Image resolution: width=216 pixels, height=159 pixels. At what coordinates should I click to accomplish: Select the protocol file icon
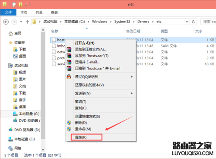(54, 58)
